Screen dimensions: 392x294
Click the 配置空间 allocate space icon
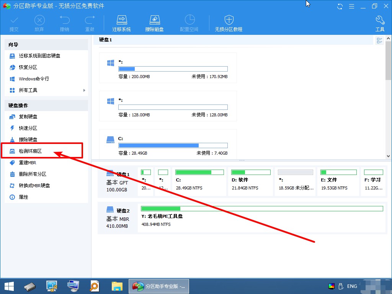pos(189,23)
